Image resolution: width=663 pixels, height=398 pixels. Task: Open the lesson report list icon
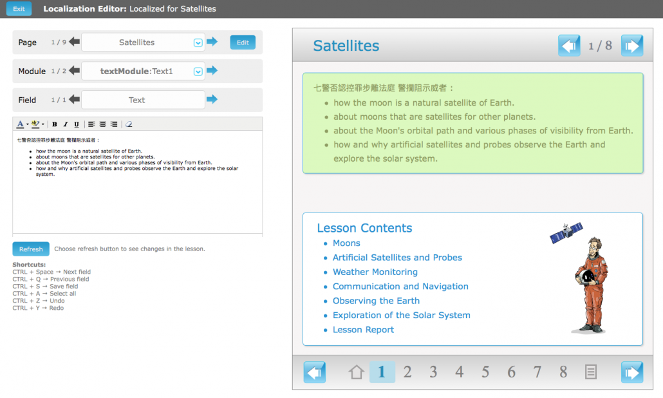click(x=591, y=372)
